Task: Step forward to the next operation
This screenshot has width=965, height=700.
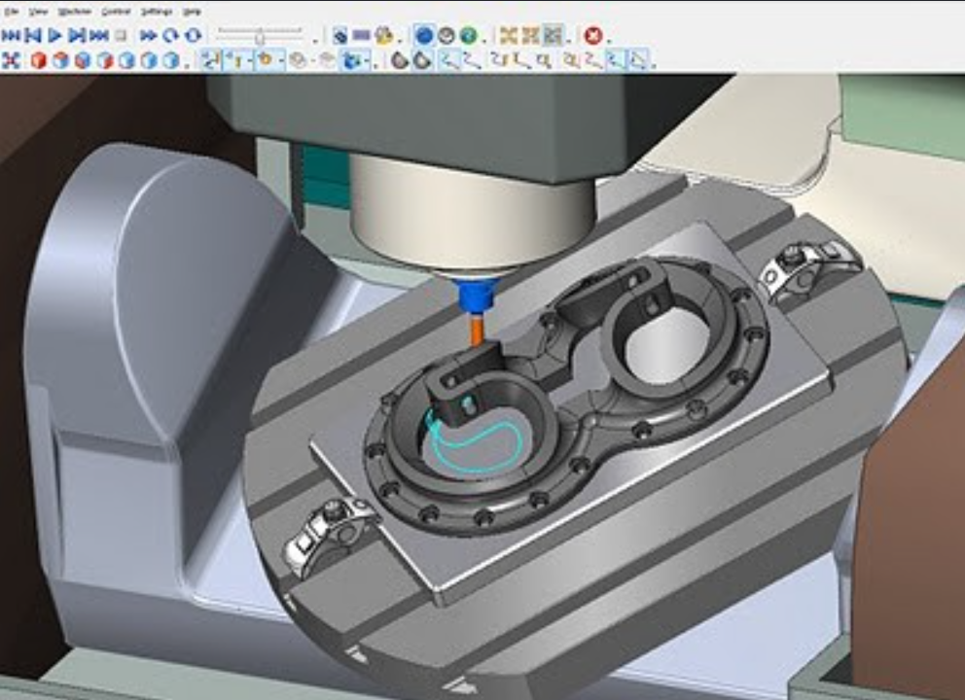Action: click(x=77, y=36)
